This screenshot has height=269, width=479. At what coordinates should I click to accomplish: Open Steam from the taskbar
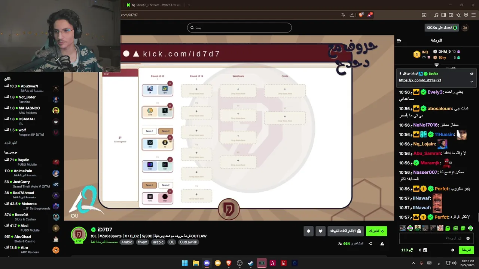(x=251, y=263)
